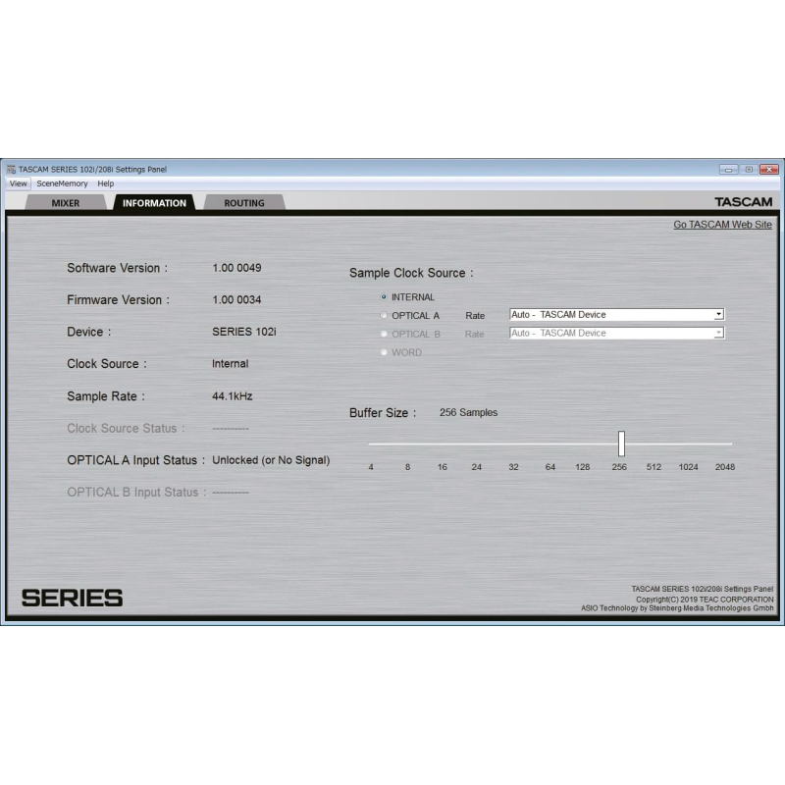Switch to the ROUTING tab

(x=244, y=203)
